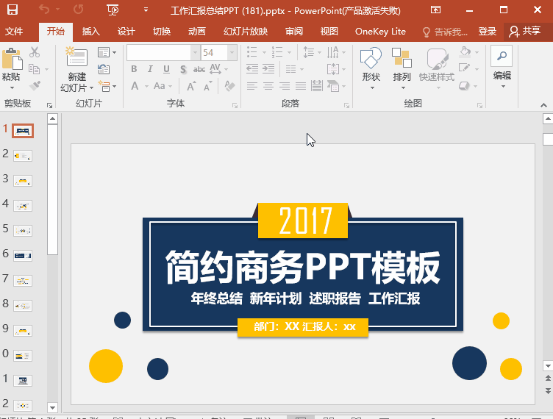The height and width of the screenshot is (419, 553).
Task: Open Customize Quick Access Toolbar arrow
Action: 146,10
